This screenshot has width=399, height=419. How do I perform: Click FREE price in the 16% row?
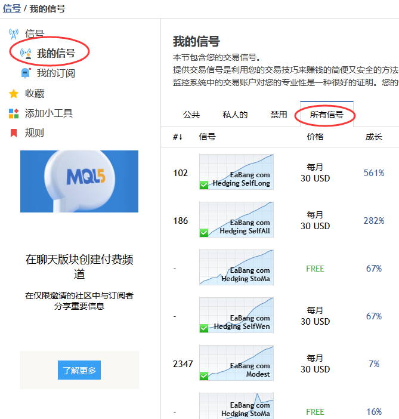[315, 412]
